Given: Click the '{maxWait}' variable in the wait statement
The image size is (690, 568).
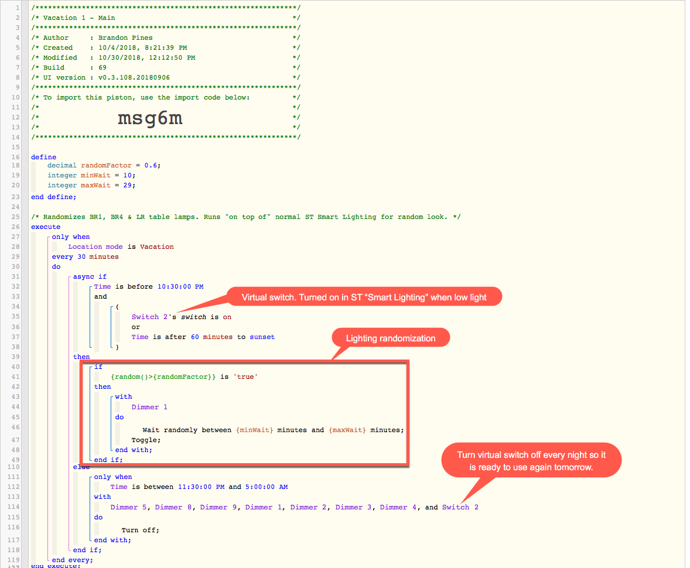Looking at the screenshot, I should 347,430.
